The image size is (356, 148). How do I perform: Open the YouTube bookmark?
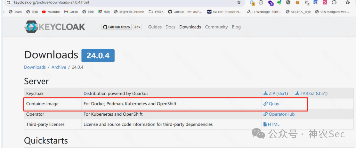51,12
